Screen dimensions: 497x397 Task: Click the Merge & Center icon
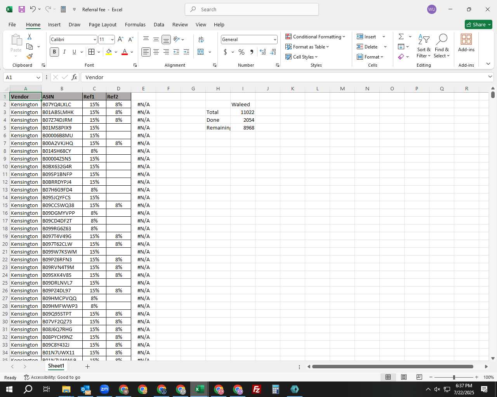click(x=201, y=52)
